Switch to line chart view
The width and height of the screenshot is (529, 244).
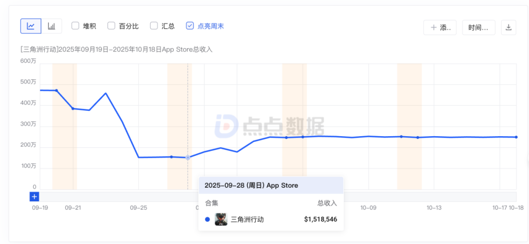point(31,26)
